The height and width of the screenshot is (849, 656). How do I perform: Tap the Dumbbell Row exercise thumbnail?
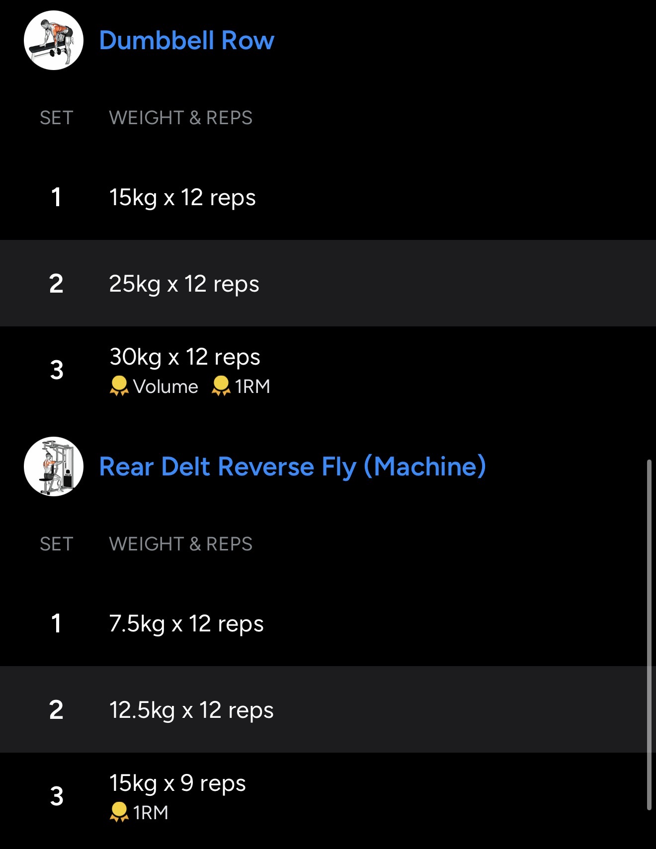pyautogui.click(x=54, y=40)
